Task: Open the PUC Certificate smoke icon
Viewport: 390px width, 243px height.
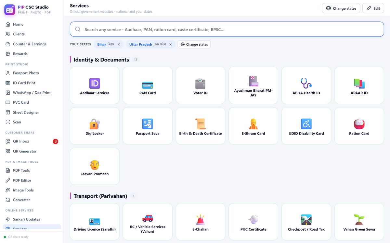Action: tap(253, 220)
